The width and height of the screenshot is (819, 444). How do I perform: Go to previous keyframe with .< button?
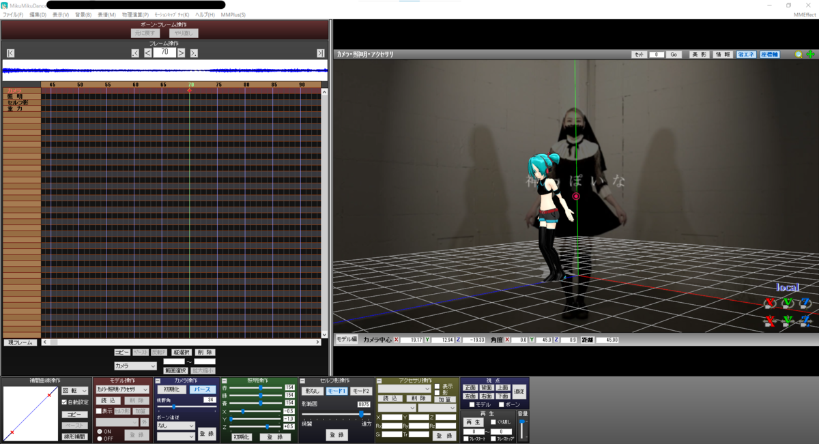tap(135, 53)
